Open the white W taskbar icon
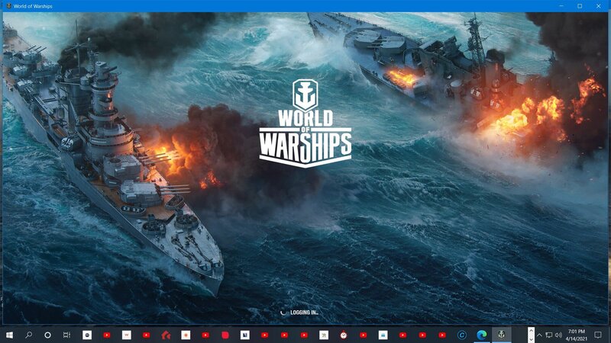 pos(127,335)
